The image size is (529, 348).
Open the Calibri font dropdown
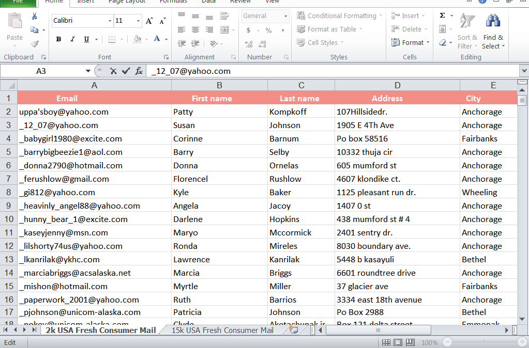click(109, 20)
